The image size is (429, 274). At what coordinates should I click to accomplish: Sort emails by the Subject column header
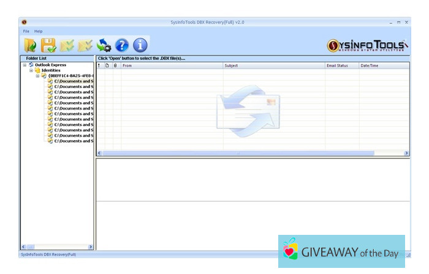[273, 65]
